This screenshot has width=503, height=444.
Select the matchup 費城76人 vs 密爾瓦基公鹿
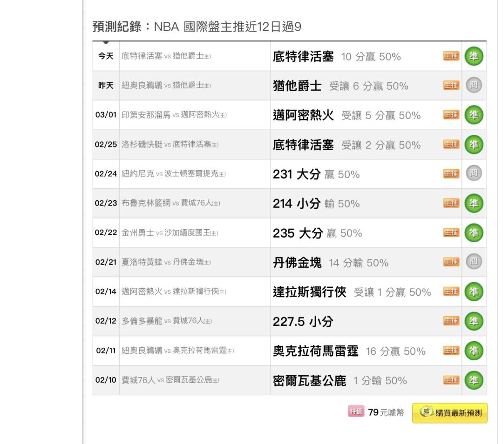click(170, 380)
